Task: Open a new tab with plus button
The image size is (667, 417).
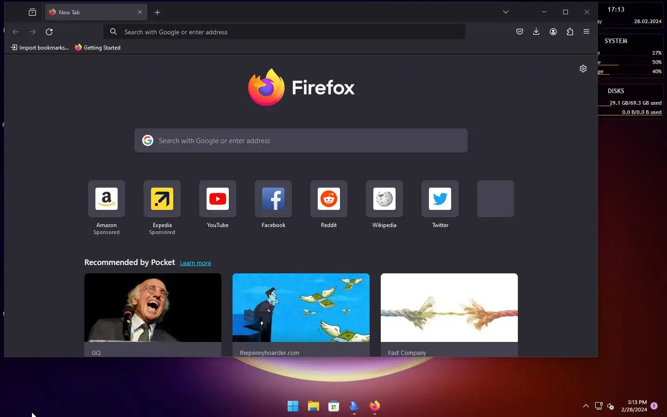Action: 157,13
